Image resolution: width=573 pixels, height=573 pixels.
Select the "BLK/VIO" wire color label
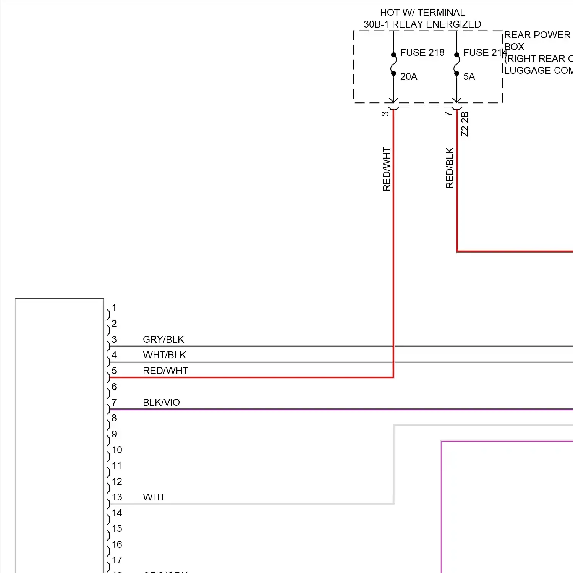point(161,402)
